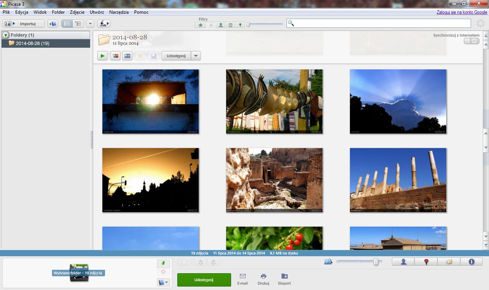Clear the tray with the red circle icon
489x290 pixels.
tap(163, 272)
